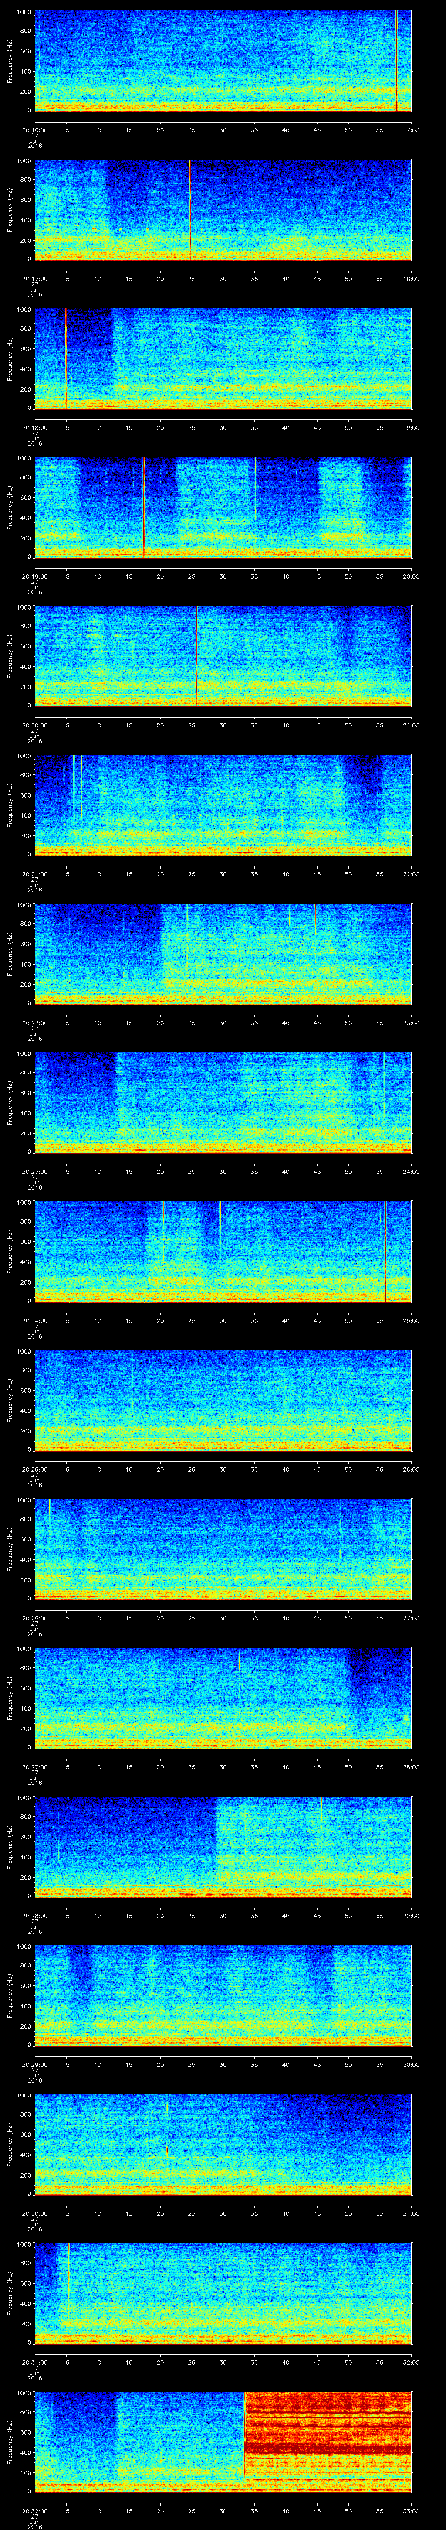The height and width of the screenshot is (2530, 446).
Task: Click the 20:20:00 start time label
Action: coord(34,725)
